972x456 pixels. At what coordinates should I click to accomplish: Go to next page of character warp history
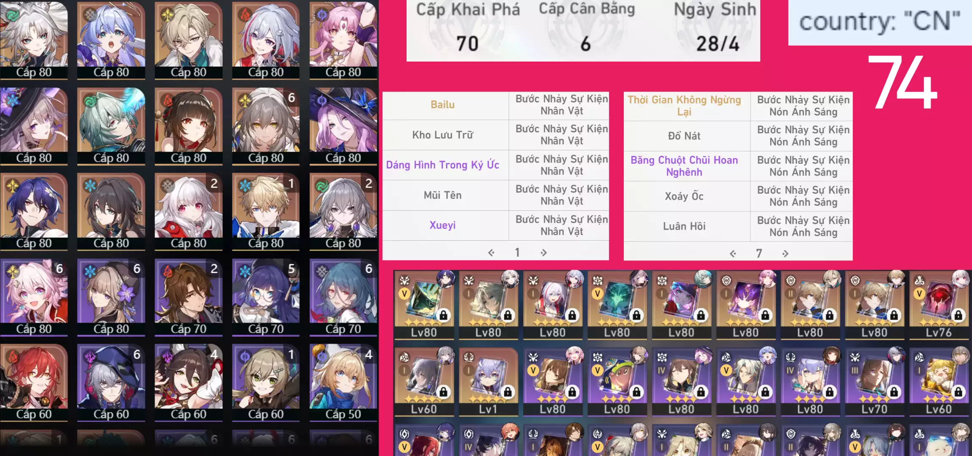(x=543, y=252)
